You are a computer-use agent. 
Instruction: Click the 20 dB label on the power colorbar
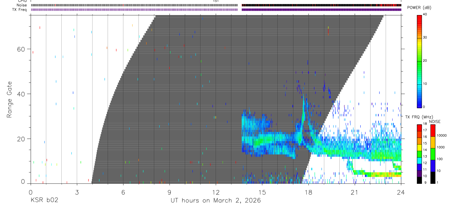(x=425, y=61)
